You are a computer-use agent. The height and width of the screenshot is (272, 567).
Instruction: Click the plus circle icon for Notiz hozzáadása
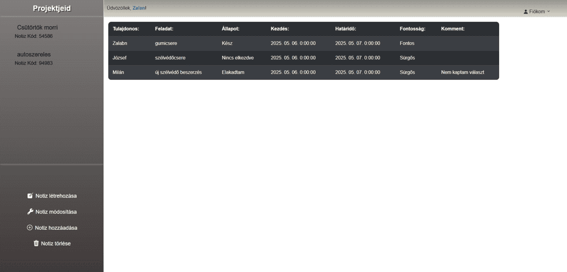[30, 228]
